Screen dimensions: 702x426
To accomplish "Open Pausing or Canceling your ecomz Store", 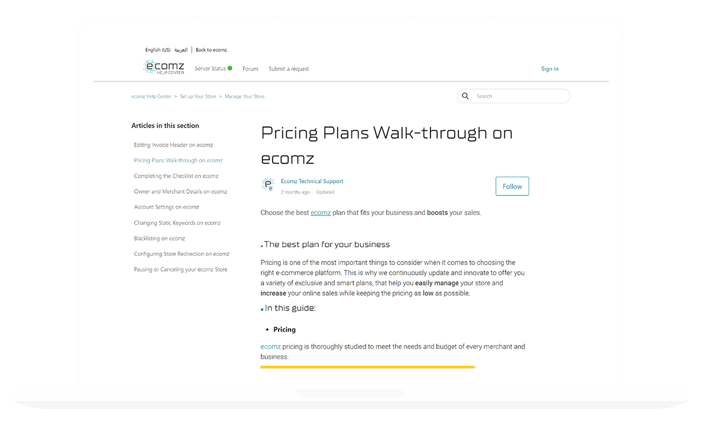I will (180, 269).
